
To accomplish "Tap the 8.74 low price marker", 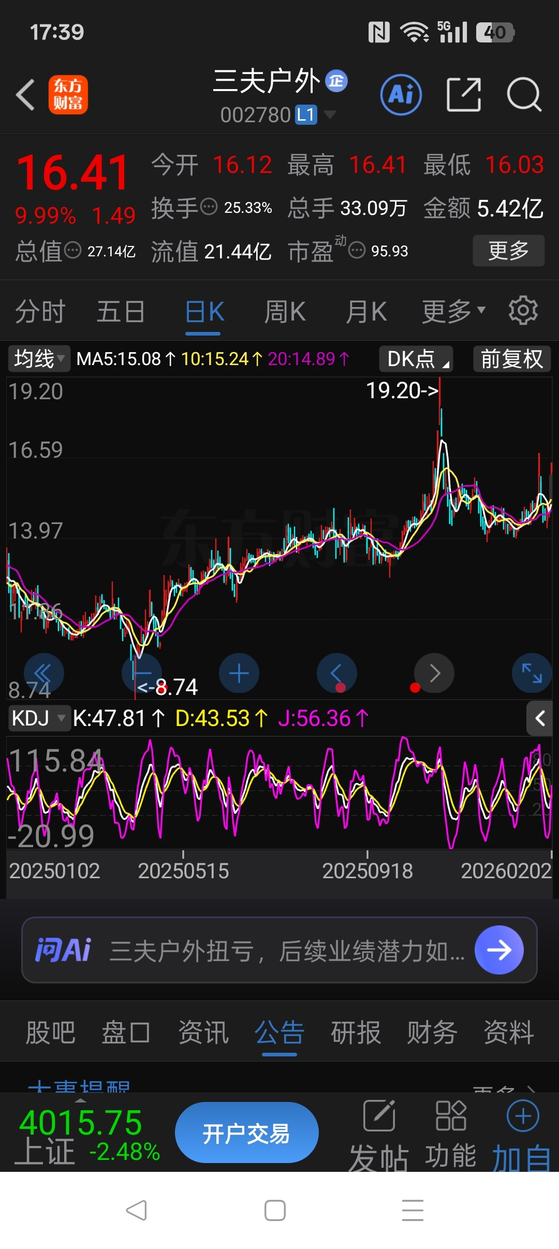I will 167,687.
